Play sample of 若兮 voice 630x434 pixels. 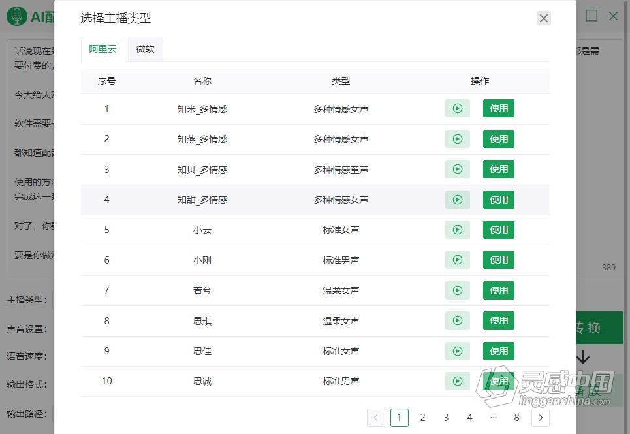pyautogui.click(x=457, y=290)
